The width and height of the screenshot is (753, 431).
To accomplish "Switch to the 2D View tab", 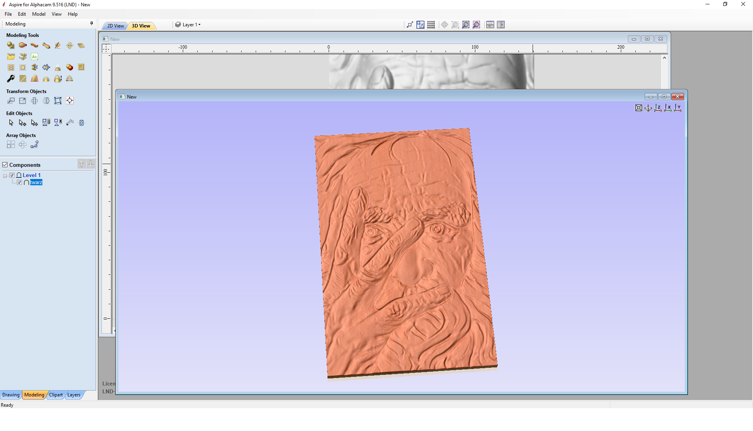I will pos(115,26).
